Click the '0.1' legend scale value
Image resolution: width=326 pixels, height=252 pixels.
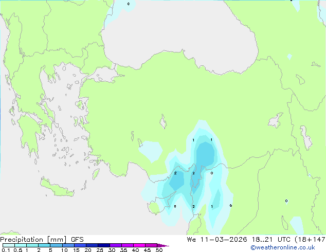[6, 250]
